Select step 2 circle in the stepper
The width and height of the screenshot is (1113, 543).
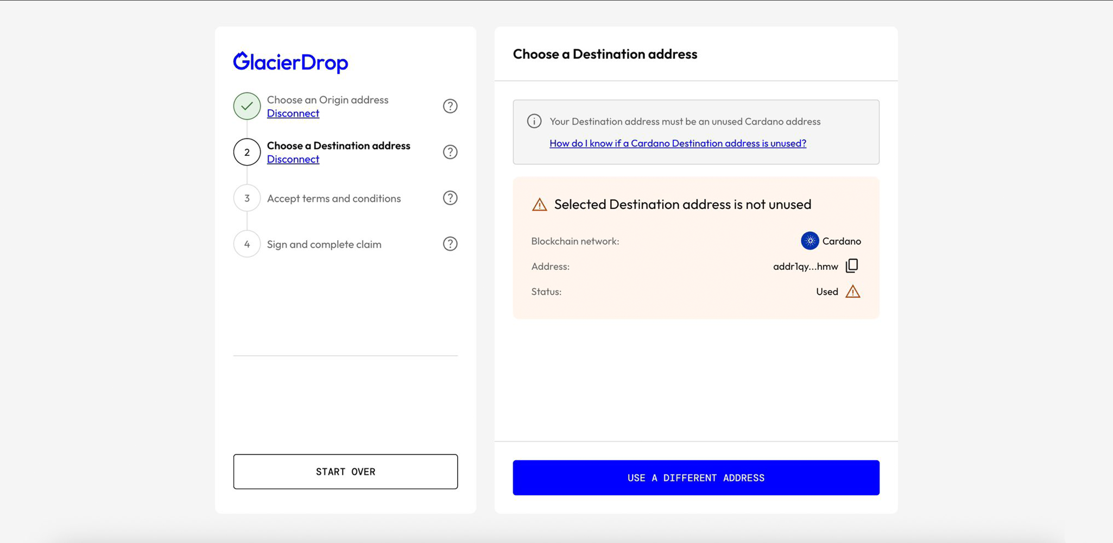pos(247,152)
